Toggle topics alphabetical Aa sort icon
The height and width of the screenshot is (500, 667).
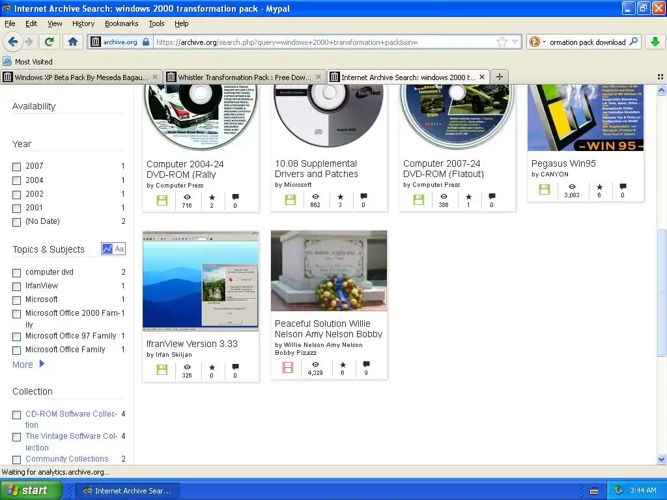(x=120, y=249)
